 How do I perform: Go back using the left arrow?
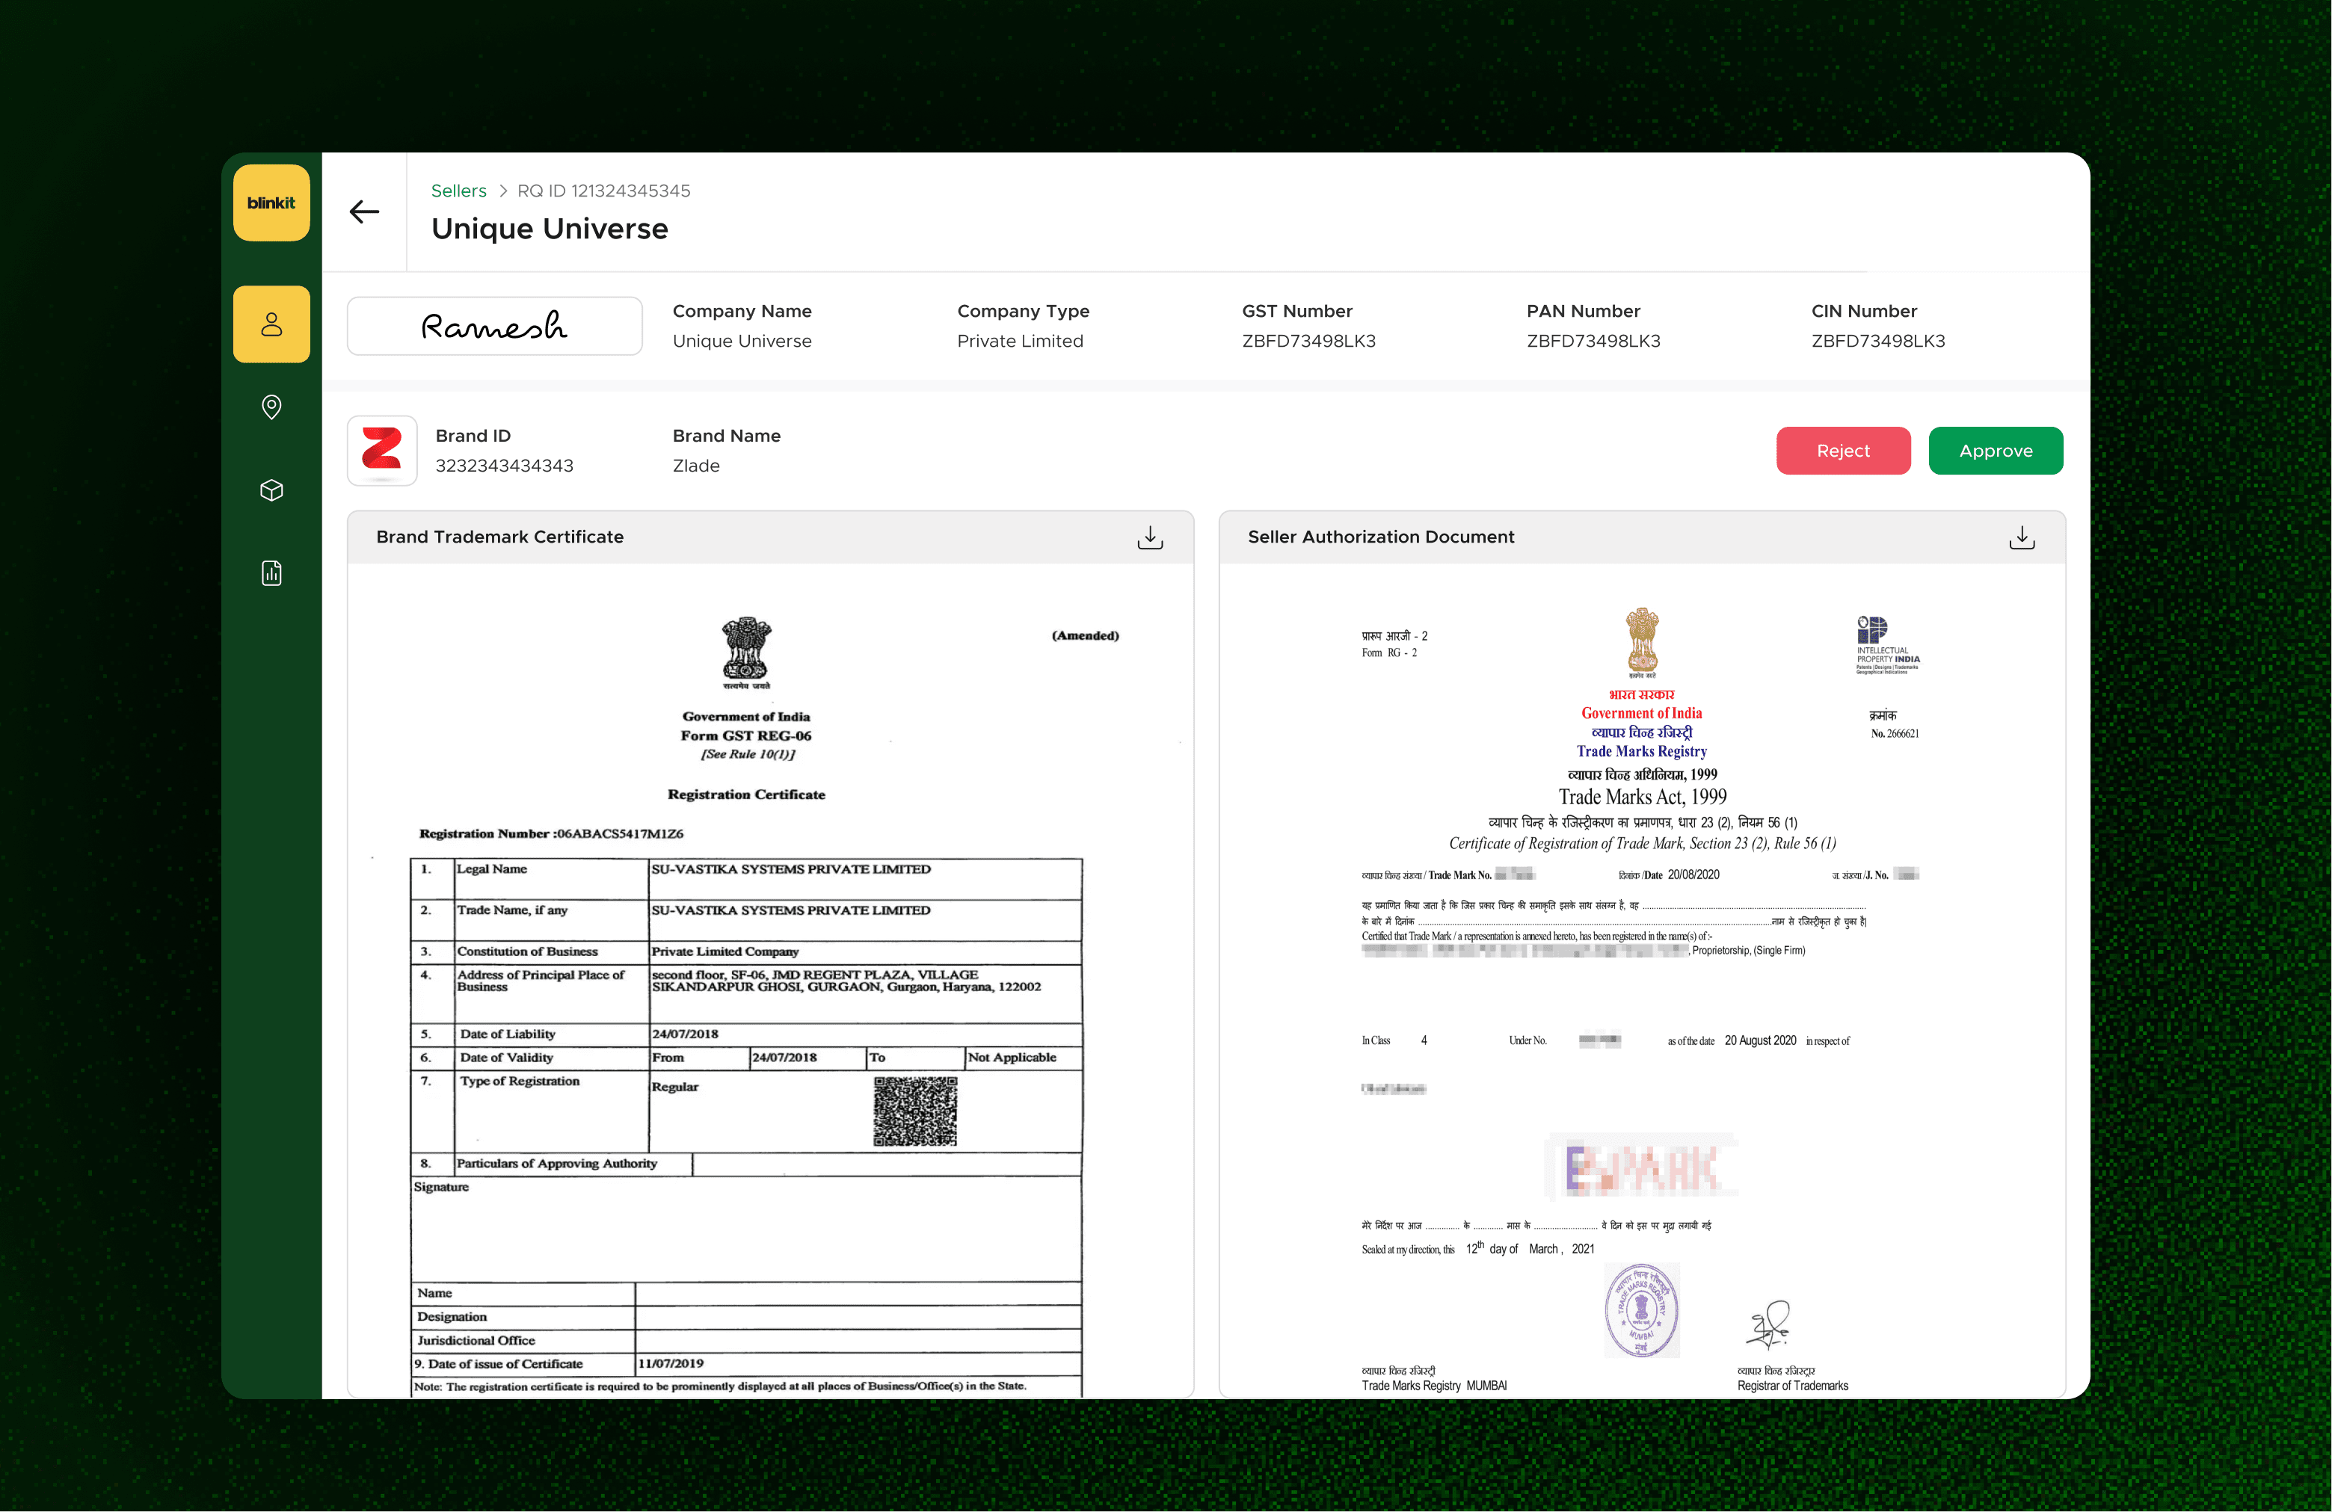tap(365, 212)
